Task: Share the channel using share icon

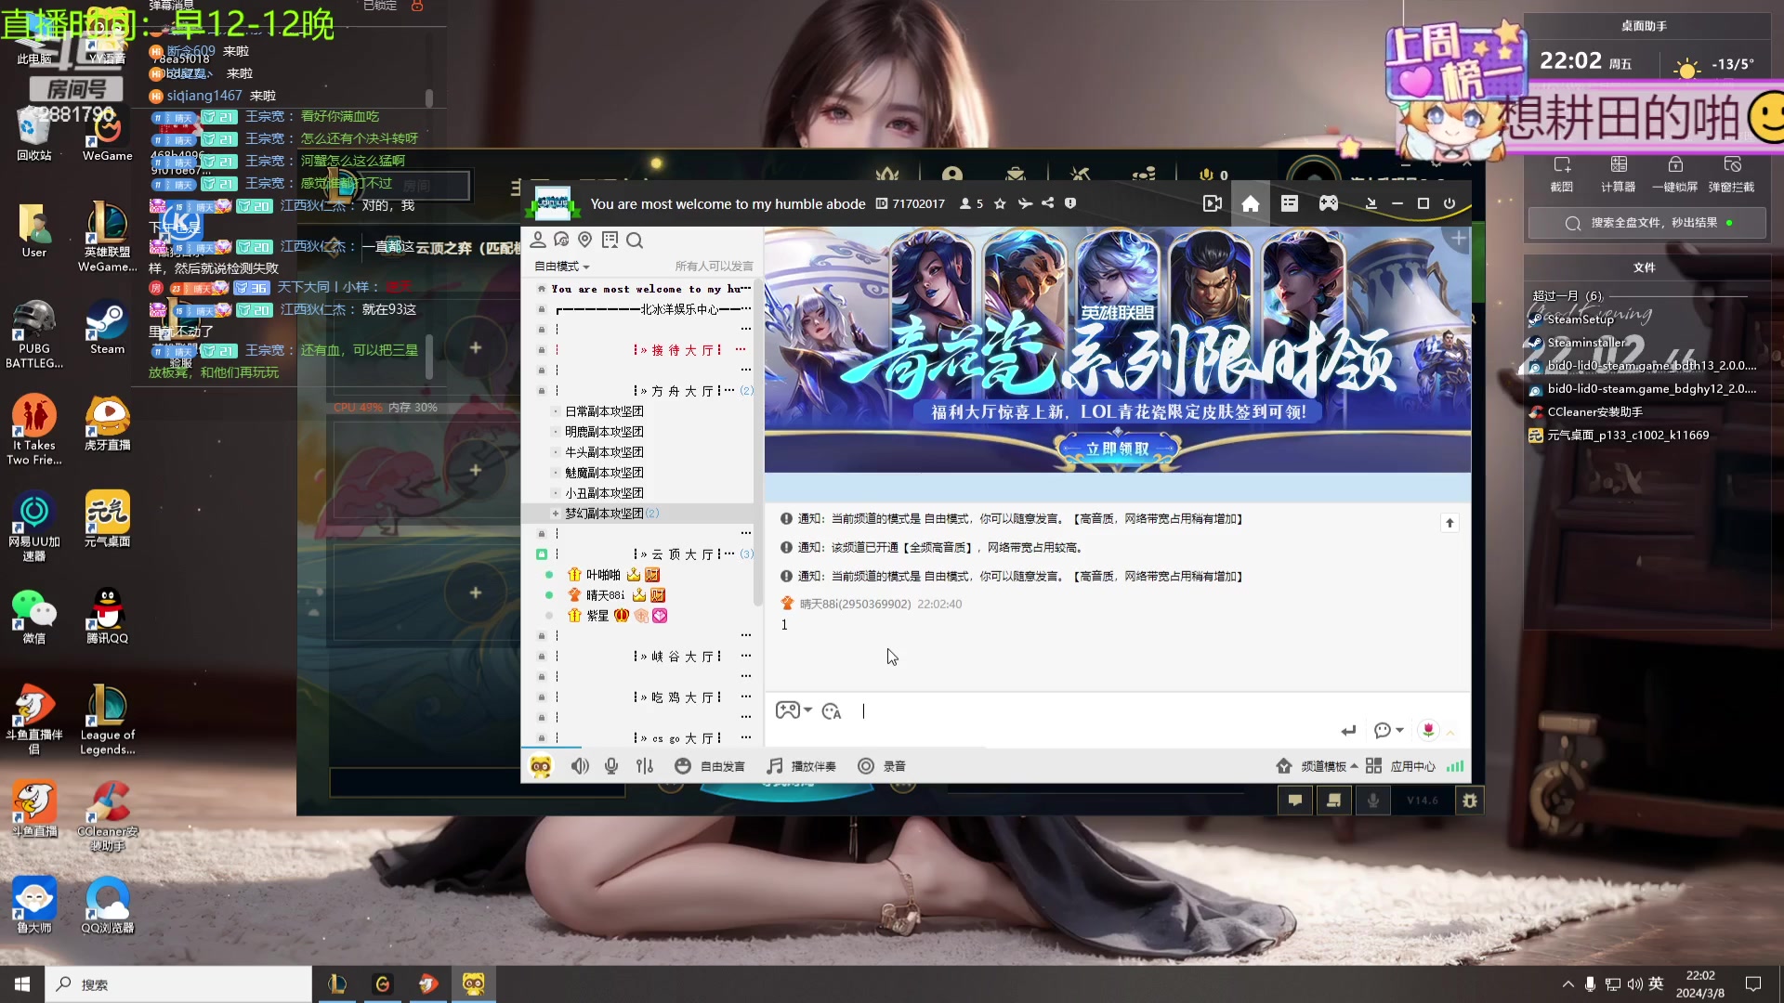Action: pos(1047,203)
